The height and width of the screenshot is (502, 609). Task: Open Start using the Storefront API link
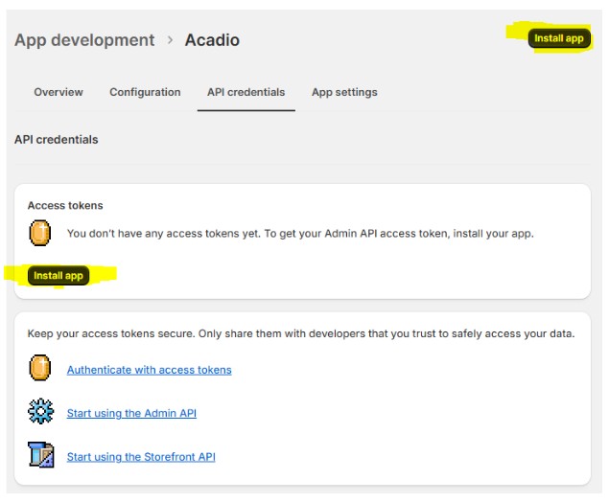coord(141,457)
